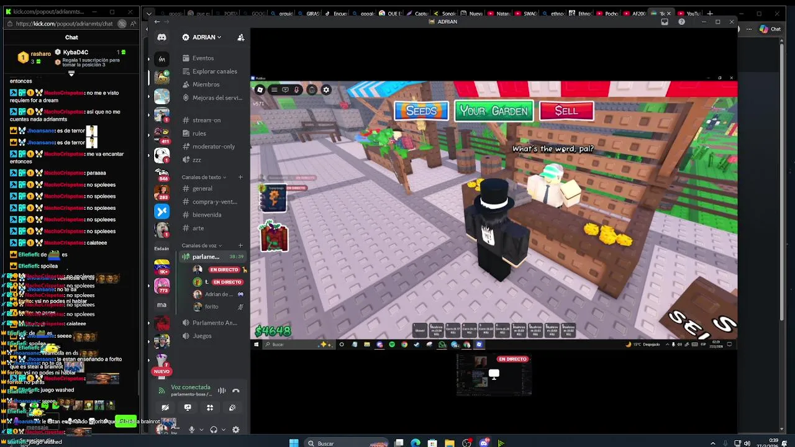Click the SEEDS button in game
This screenshot has width=795, height=447.
(421, 111)
